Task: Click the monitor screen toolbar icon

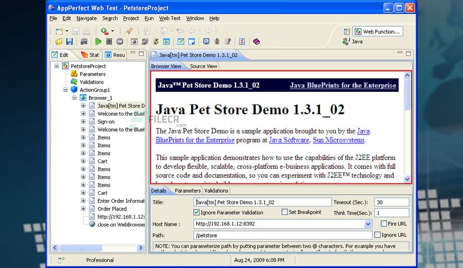Action: tap(206, 42)
